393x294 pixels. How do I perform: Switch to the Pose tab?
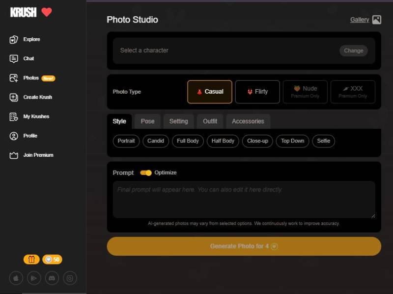(147, 121)
